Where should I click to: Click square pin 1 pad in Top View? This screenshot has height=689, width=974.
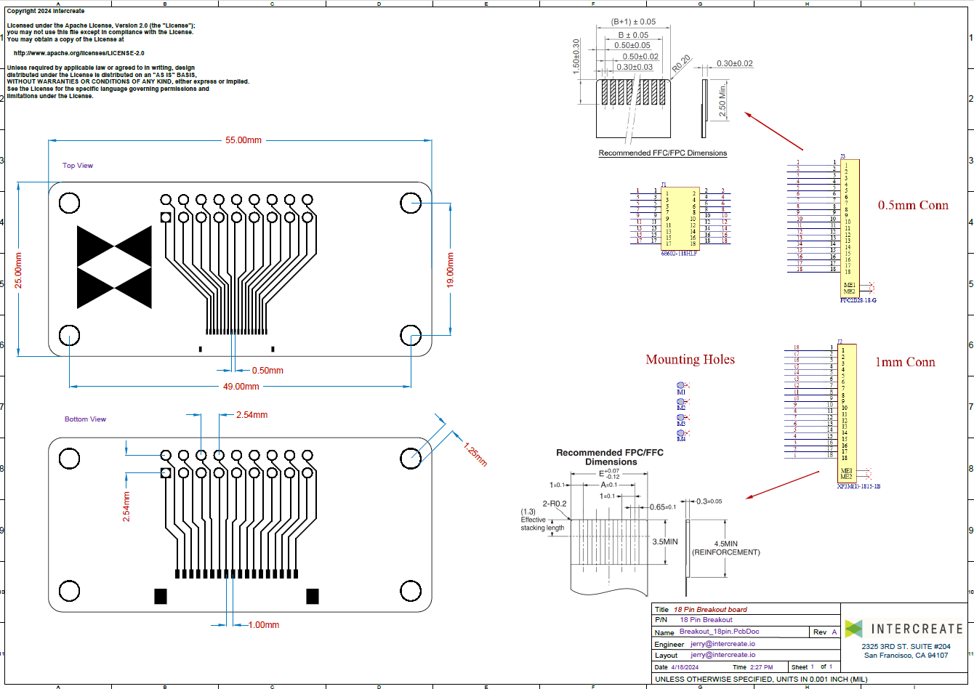166,217
